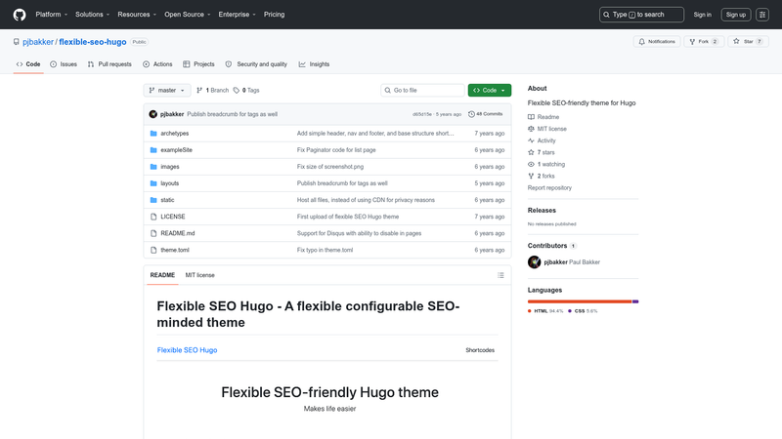
Task: Click the Notifications bell button
Action: point(657,42)
